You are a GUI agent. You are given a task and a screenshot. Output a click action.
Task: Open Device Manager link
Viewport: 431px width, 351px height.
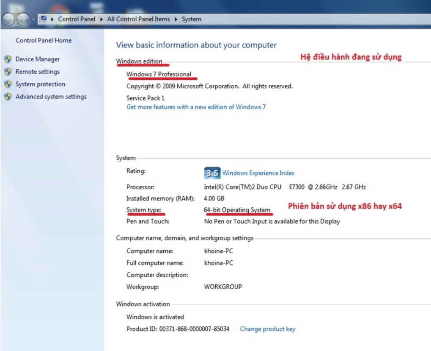pos(38,59)
